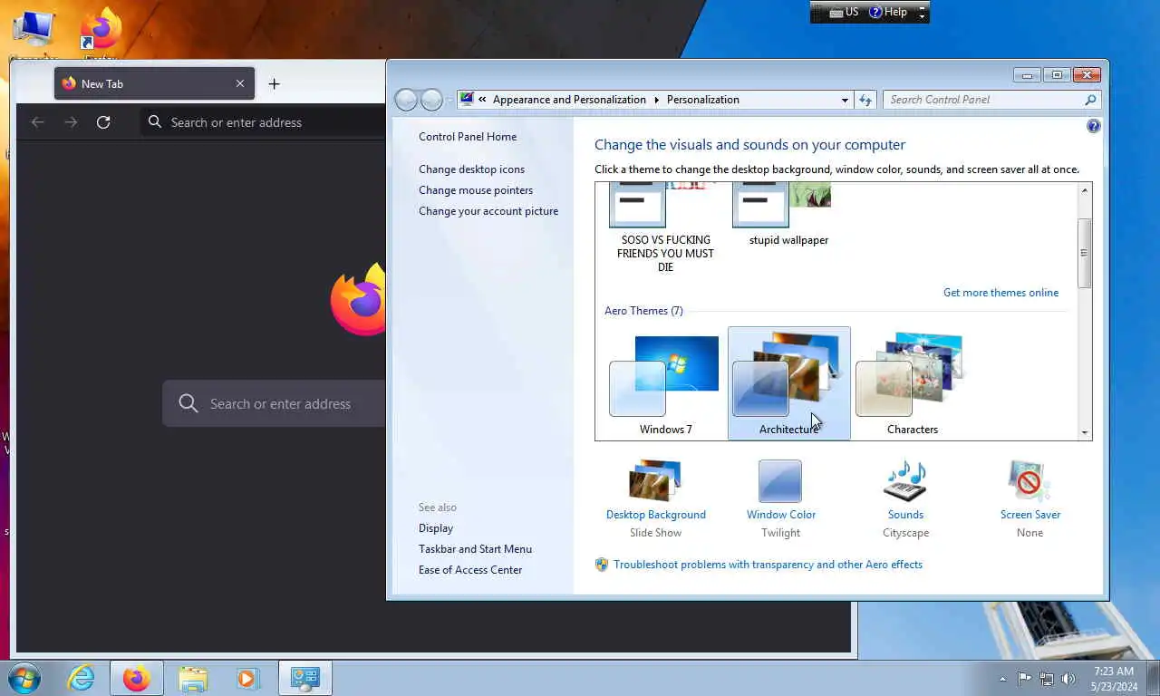Close the New Tab tab in Firefox

[x=240, y=83]
